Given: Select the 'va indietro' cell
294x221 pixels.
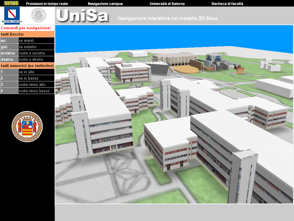Looking at the screenshot, I should [36, 47].
